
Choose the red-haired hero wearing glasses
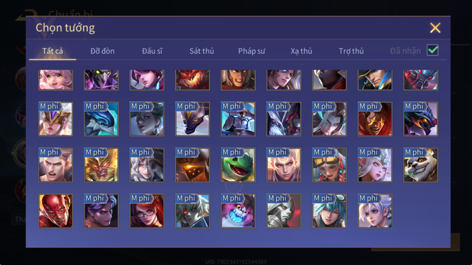point(147,211)
